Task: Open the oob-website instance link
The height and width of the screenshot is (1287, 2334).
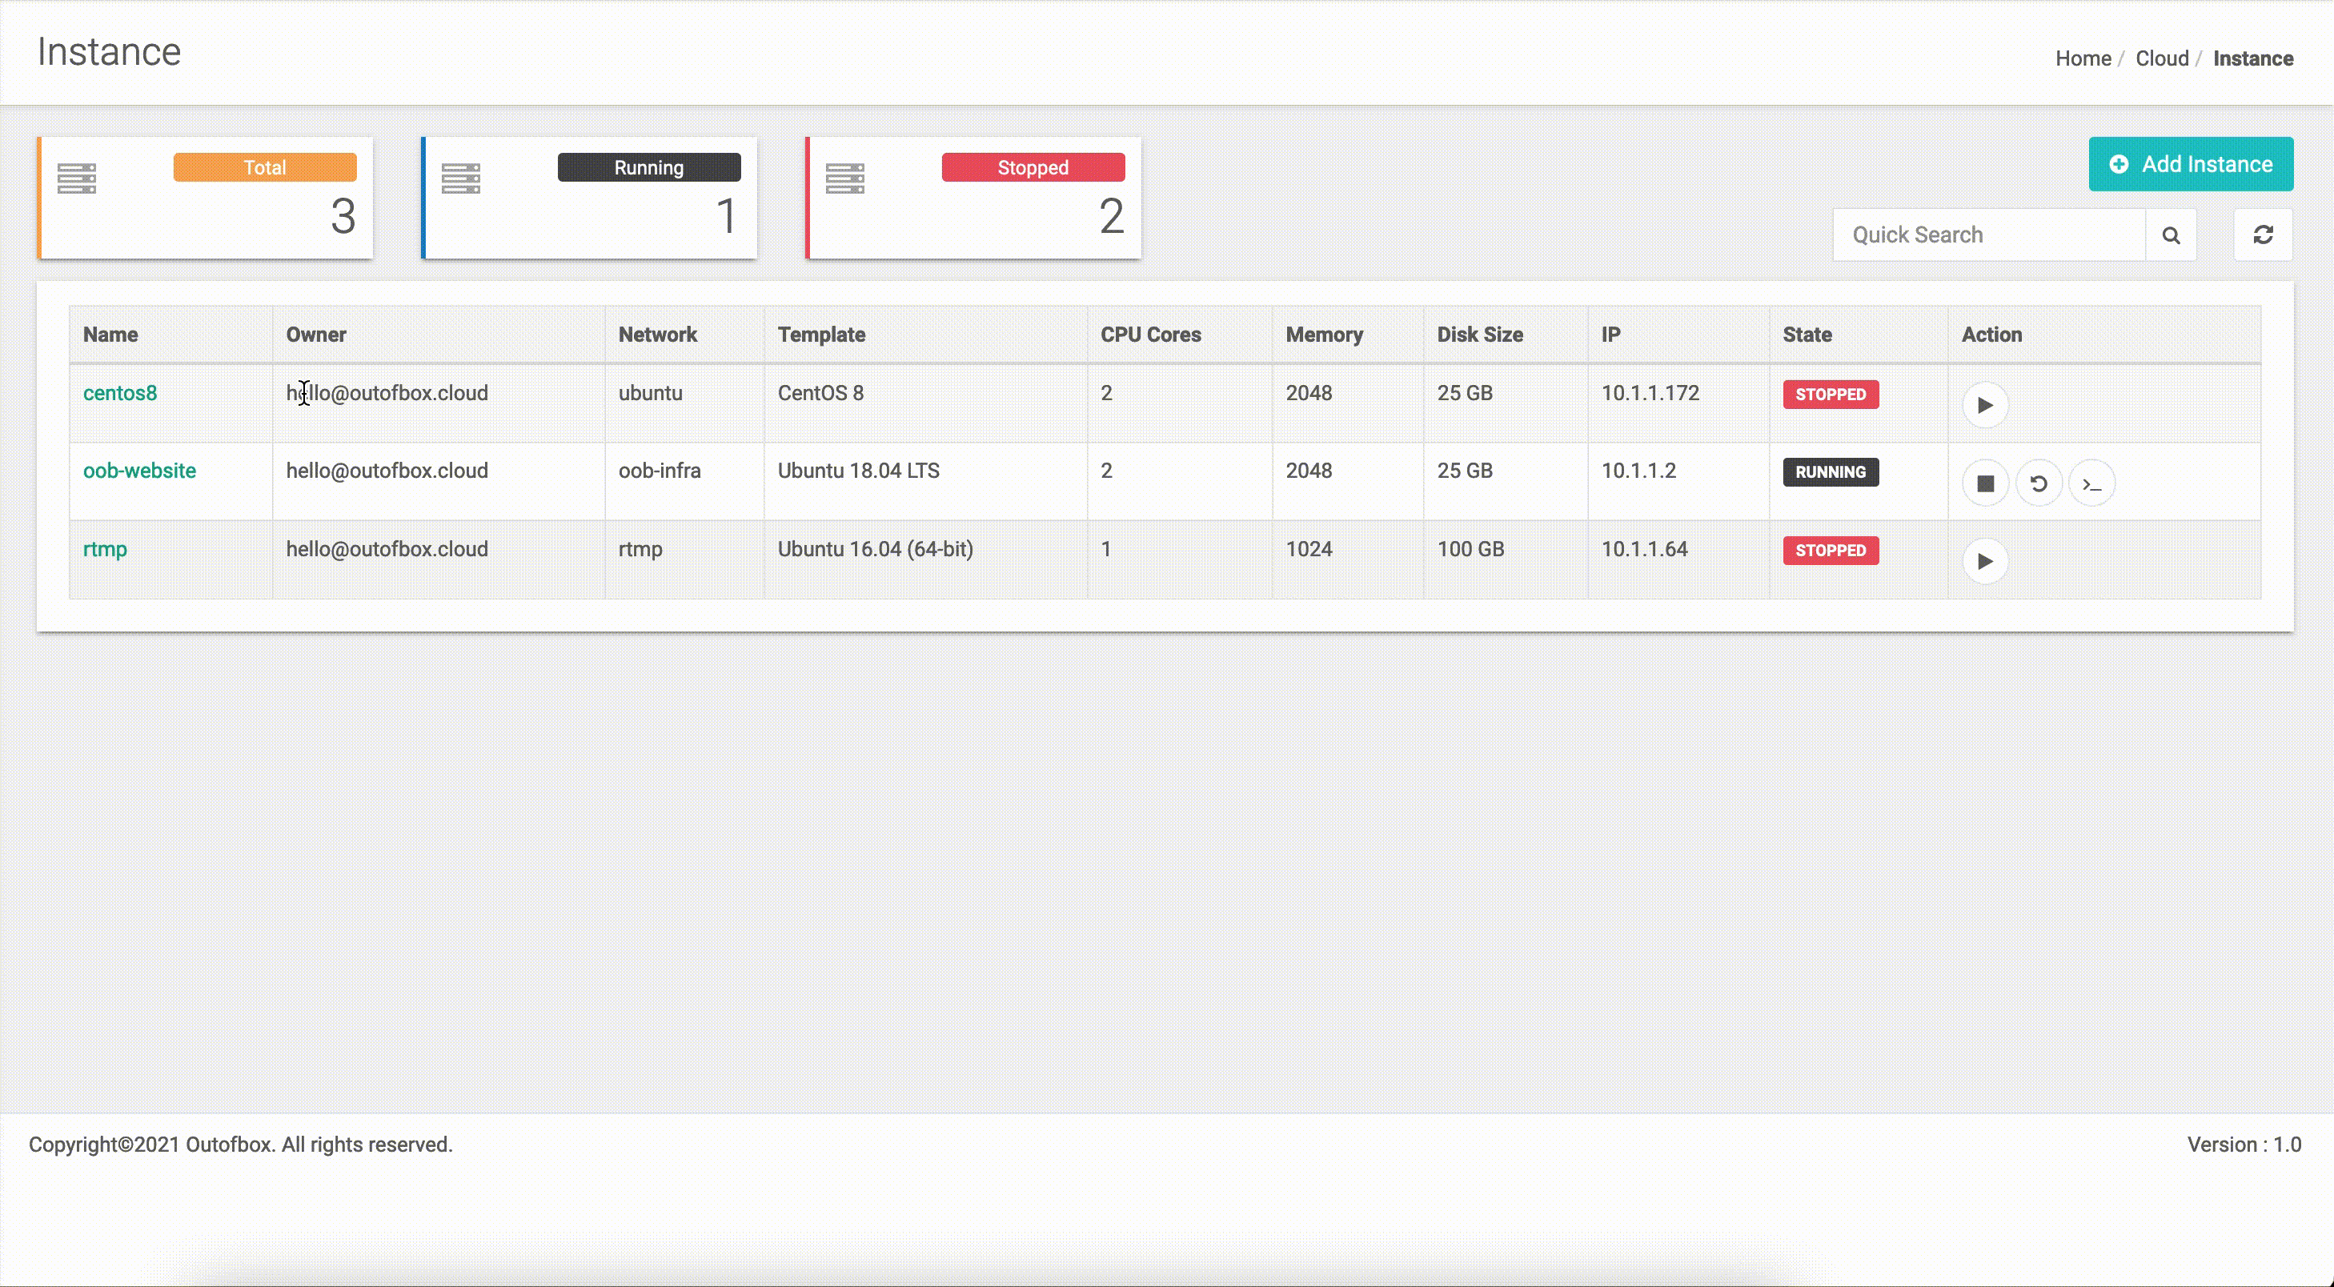Action: 139,471
